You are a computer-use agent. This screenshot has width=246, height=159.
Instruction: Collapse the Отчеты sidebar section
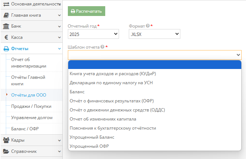pyautogui.click(x=59, y=49)
